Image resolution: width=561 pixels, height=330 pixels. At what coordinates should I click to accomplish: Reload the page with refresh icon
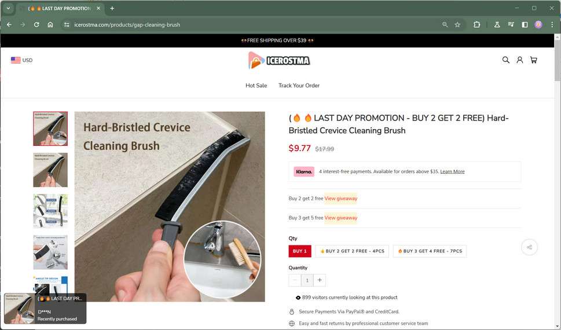[x=36, y=25]
